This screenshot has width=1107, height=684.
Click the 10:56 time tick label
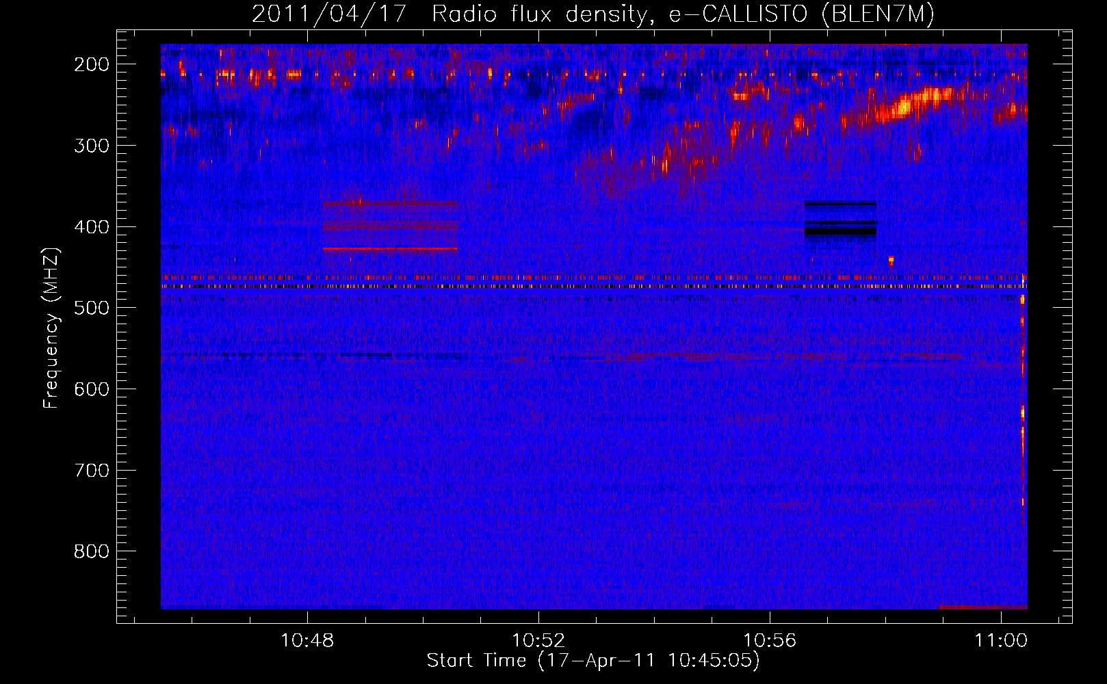pyautogui.click(x=770, y=641)
